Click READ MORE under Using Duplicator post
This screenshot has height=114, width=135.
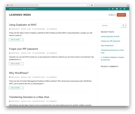point(16,40)
